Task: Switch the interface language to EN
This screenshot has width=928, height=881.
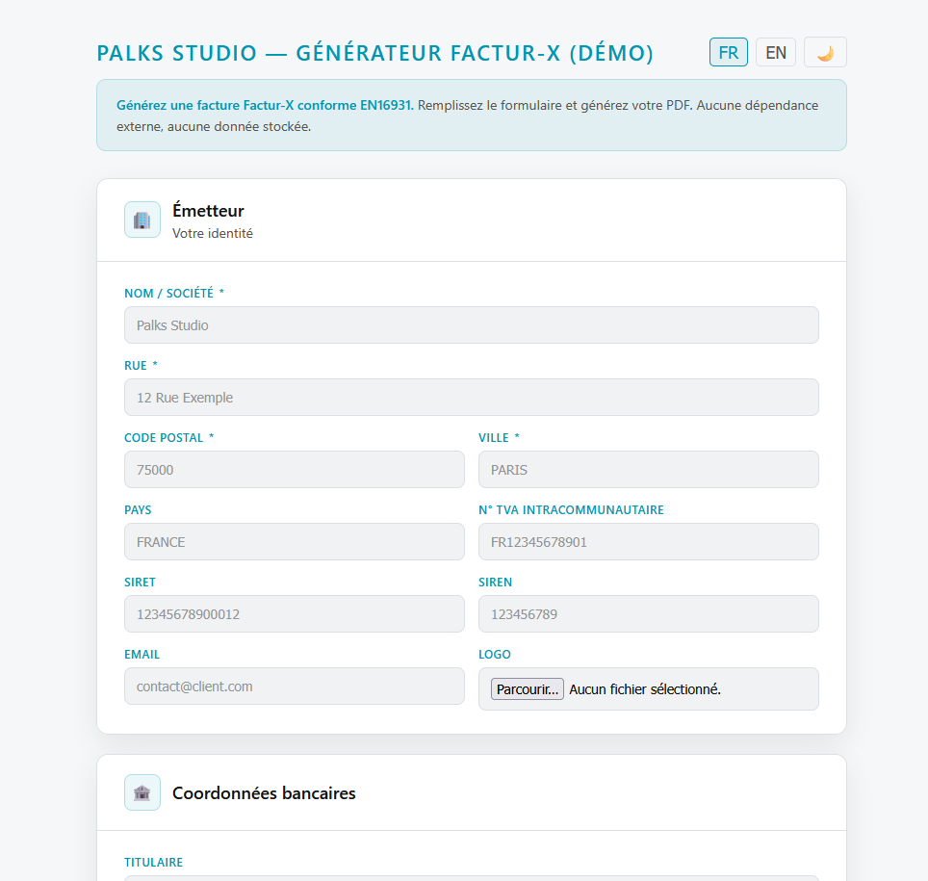Action: [x=775, y=51]
